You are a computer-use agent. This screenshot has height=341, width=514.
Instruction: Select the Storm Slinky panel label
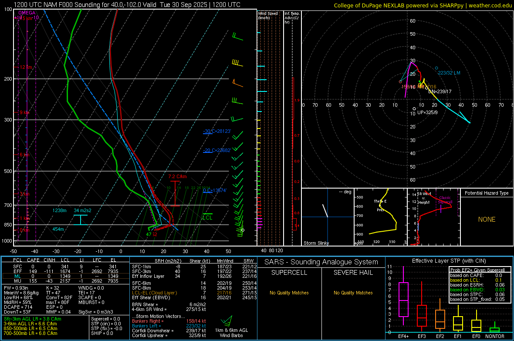(x=316, y=243)
